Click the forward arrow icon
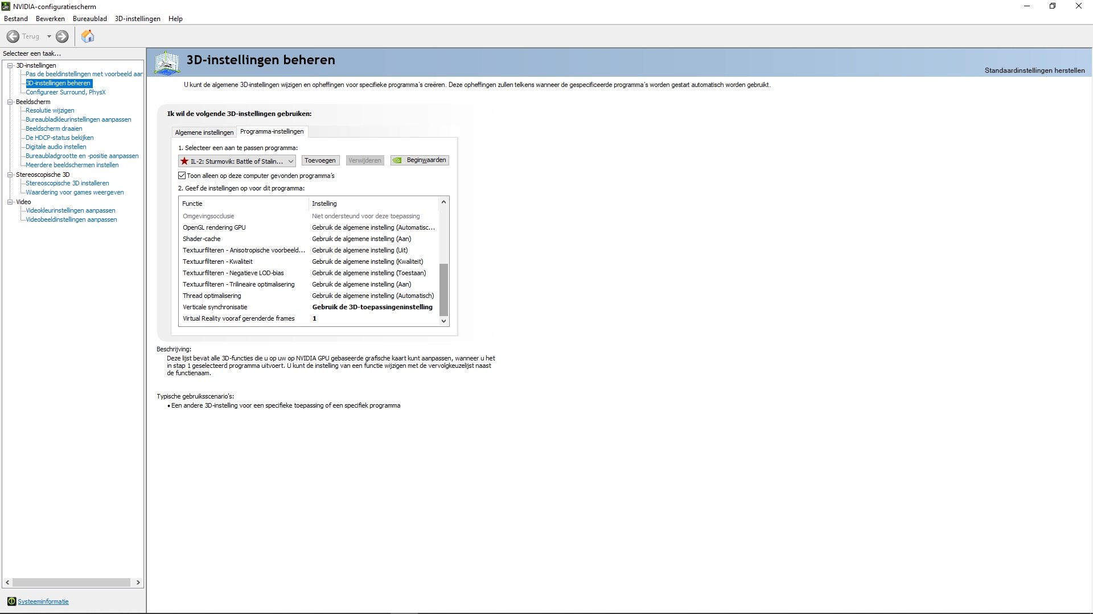The image size is (1093, 614). [62, 36]
